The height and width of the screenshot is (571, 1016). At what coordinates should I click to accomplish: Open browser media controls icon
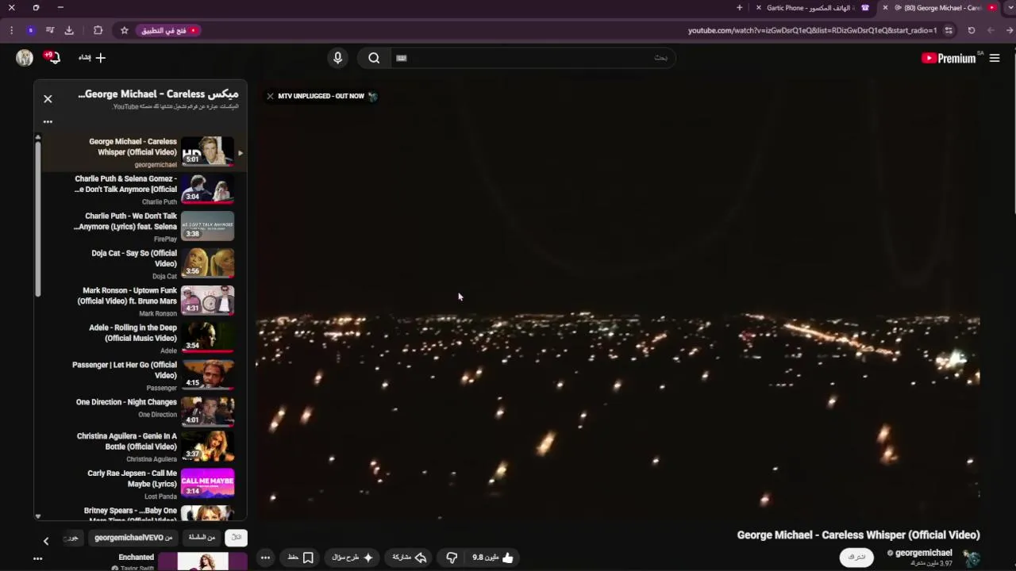[50, 30]
